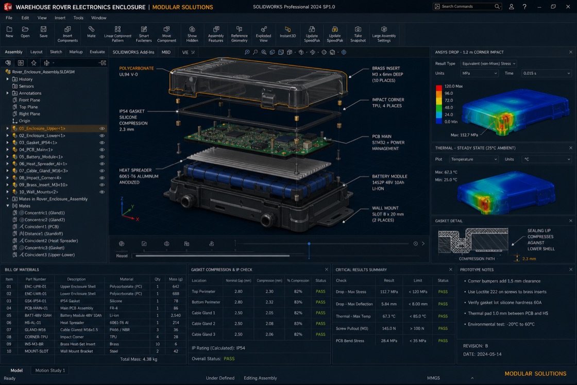Click the blue timeline playhead marker
The height and width of the screenshot is (385, 577).
pyautogui.click(x=309, y=244)
